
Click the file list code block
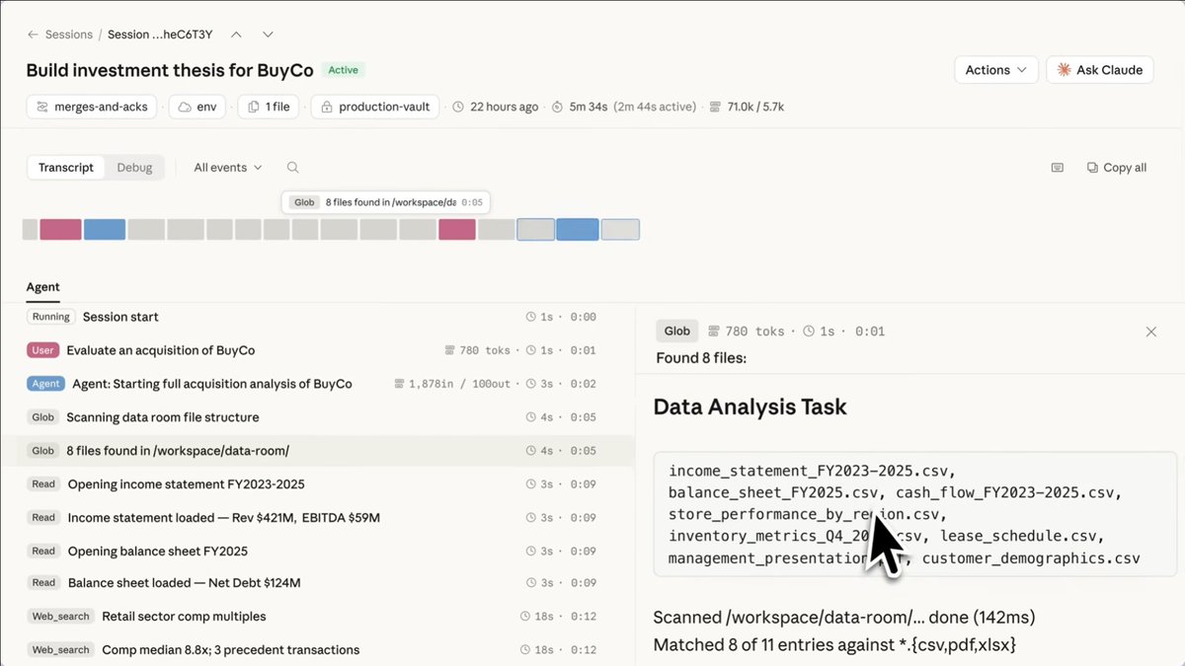[915, 514]
